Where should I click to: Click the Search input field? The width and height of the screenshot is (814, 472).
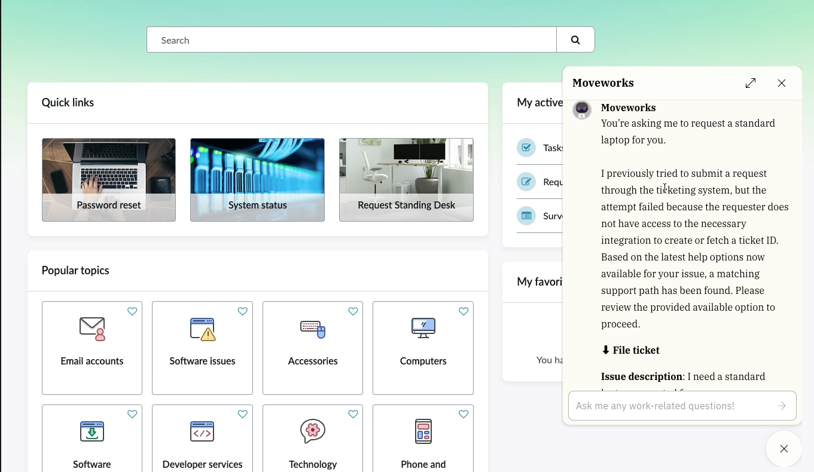[x=352, y=40]
